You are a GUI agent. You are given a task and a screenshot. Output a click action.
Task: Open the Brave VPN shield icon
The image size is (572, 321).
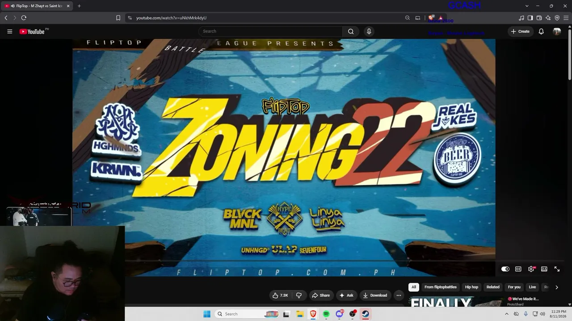(x=557, y=18)
